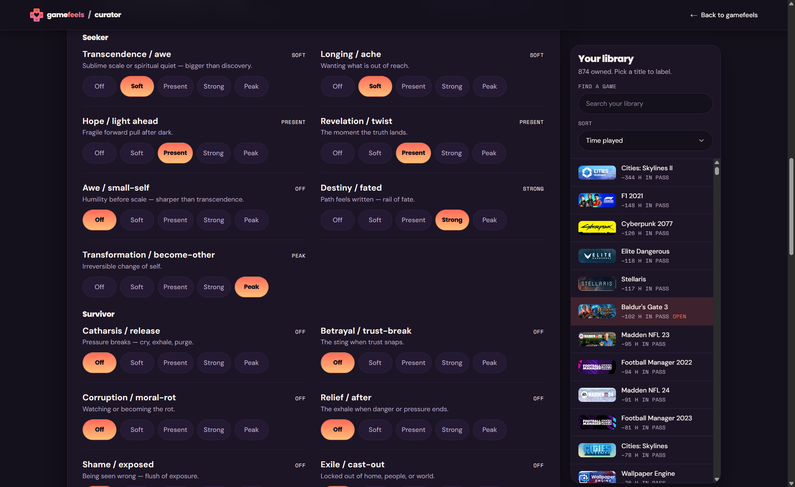Screen dimensions: 795x487
Task: Select the F1 2021 title text
Action: (632, 196)
